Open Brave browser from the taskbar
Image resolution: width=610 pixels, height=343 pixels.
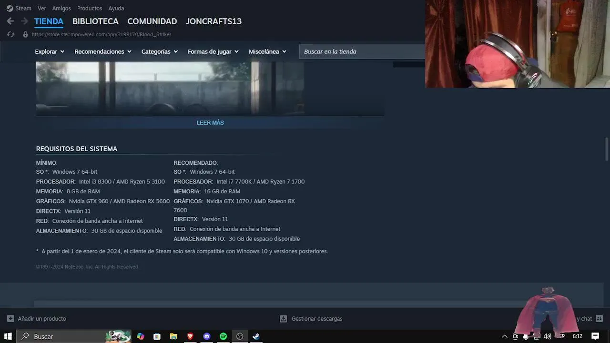190,336
